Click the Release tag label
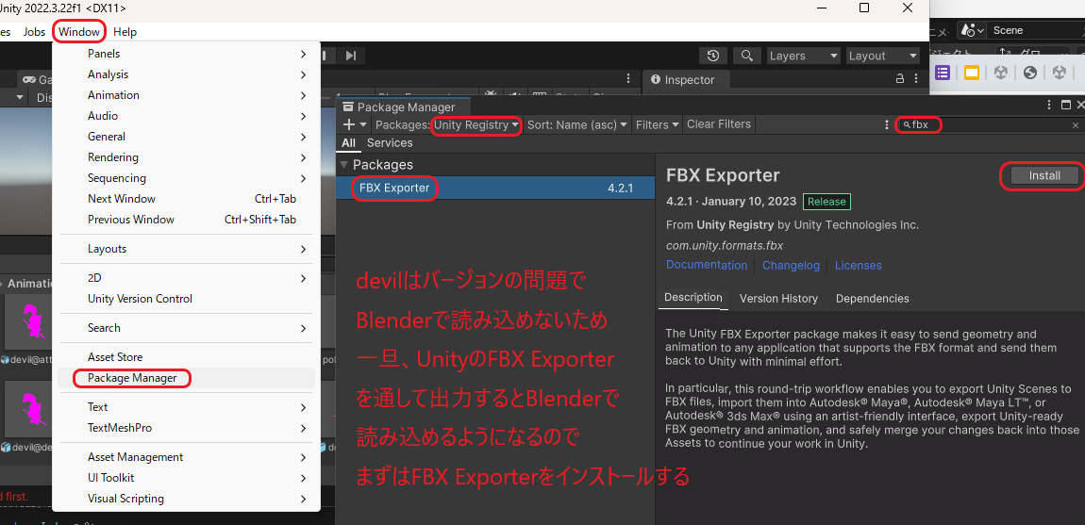 point(826,202)
